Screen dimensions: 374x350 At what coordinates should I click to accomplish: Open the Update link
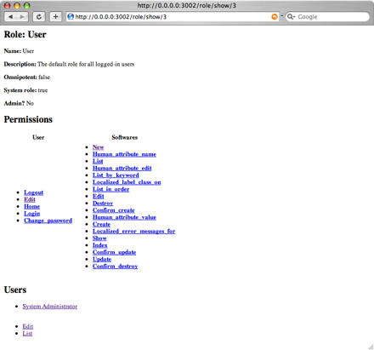pyautogui.click(x=102, y=259)
